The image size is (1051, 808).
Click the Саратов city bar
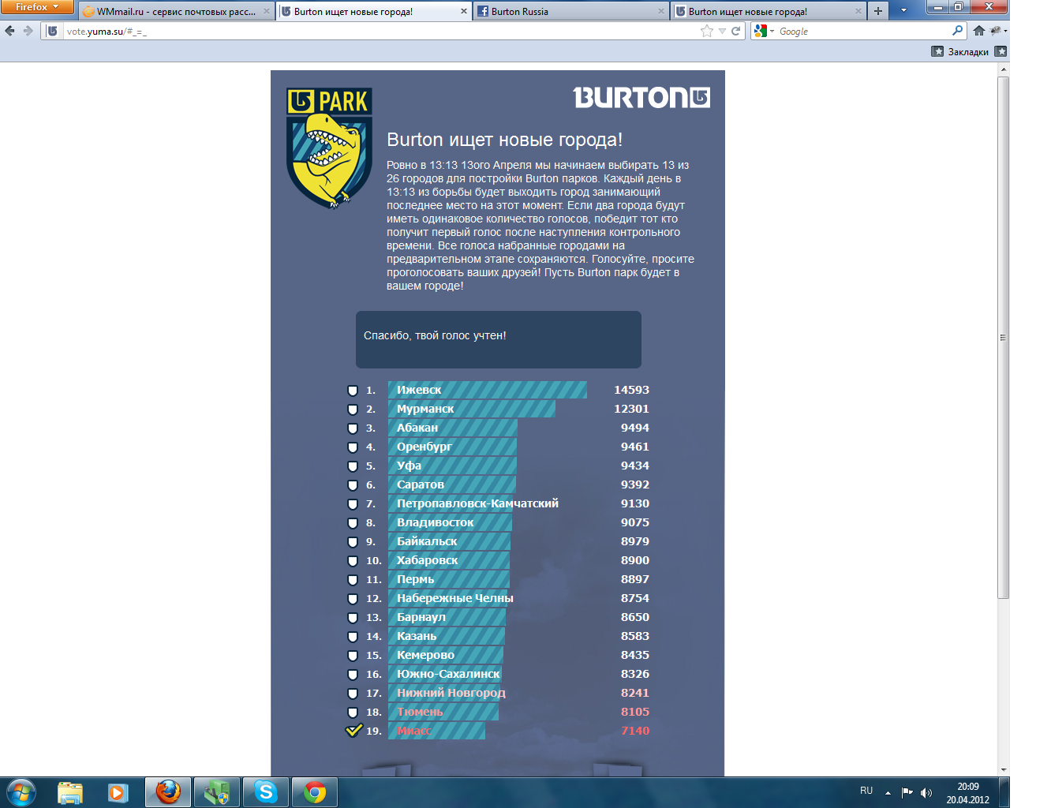[452, 484]
